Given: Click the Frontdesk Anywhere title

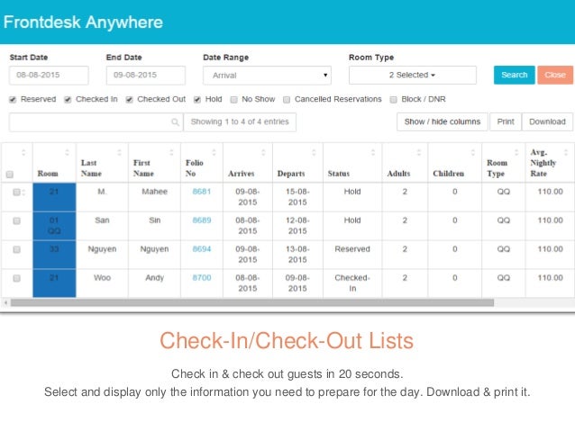Looking at the screenshot, I should tap(83, 22).
